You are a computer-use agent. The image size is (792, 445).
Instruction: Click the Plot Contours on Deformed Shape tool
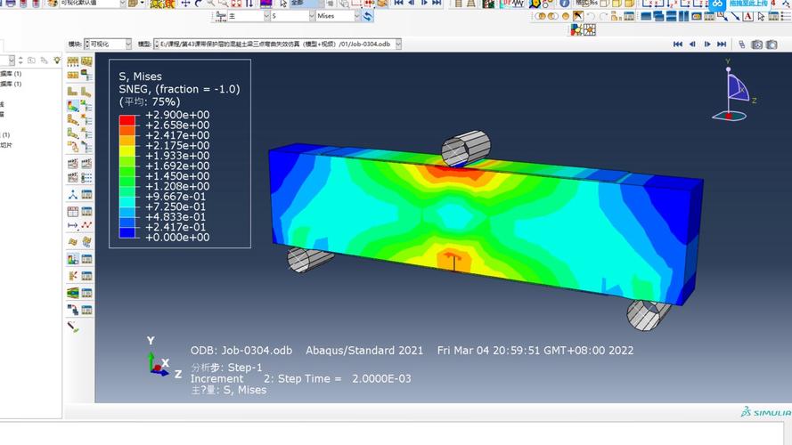pos(72,105)
